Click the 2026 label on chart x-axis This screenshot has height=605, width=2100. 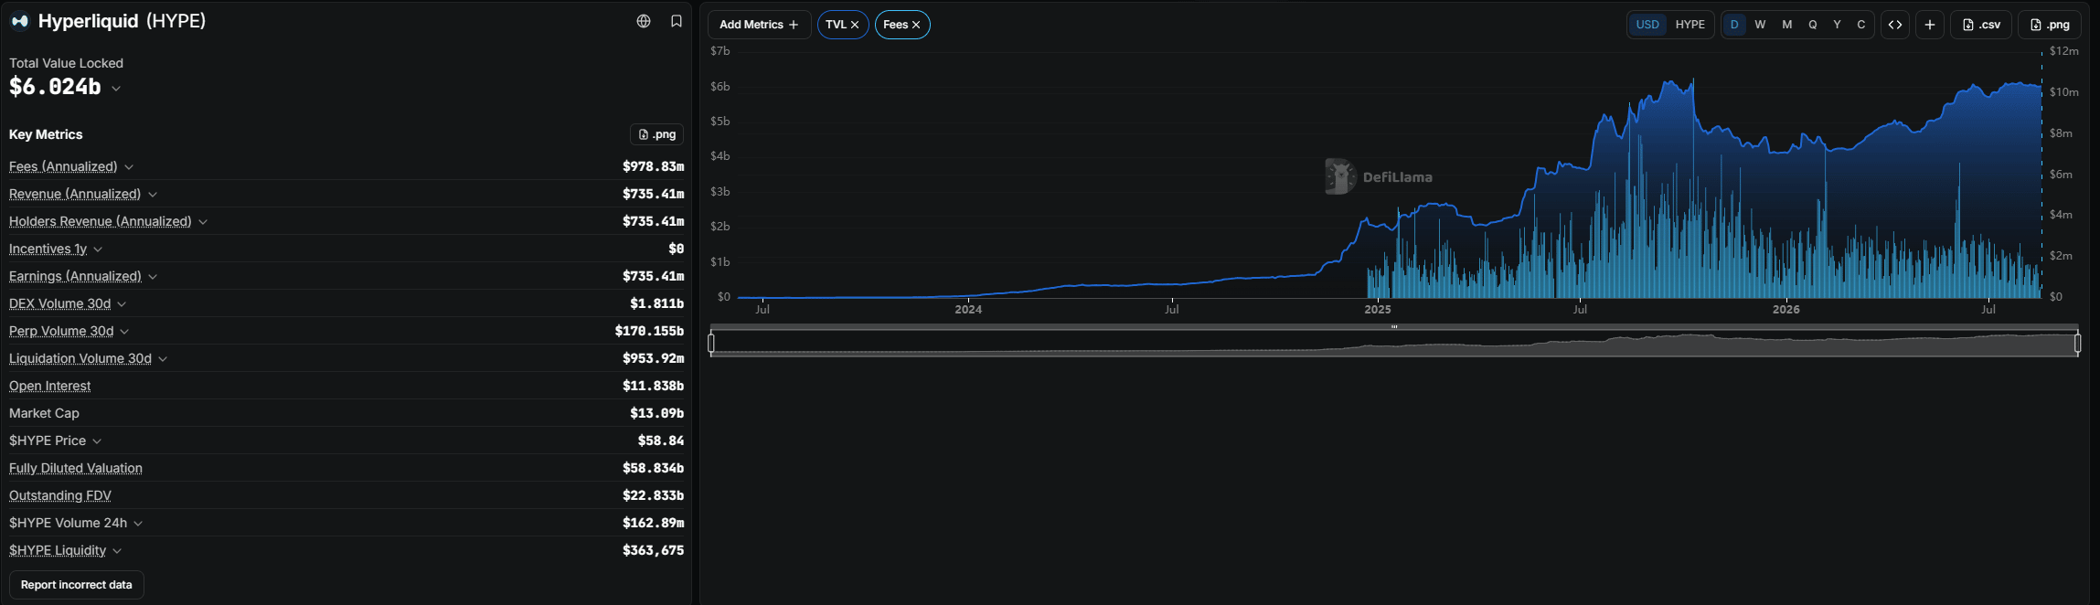click(x=1786, y=310)
